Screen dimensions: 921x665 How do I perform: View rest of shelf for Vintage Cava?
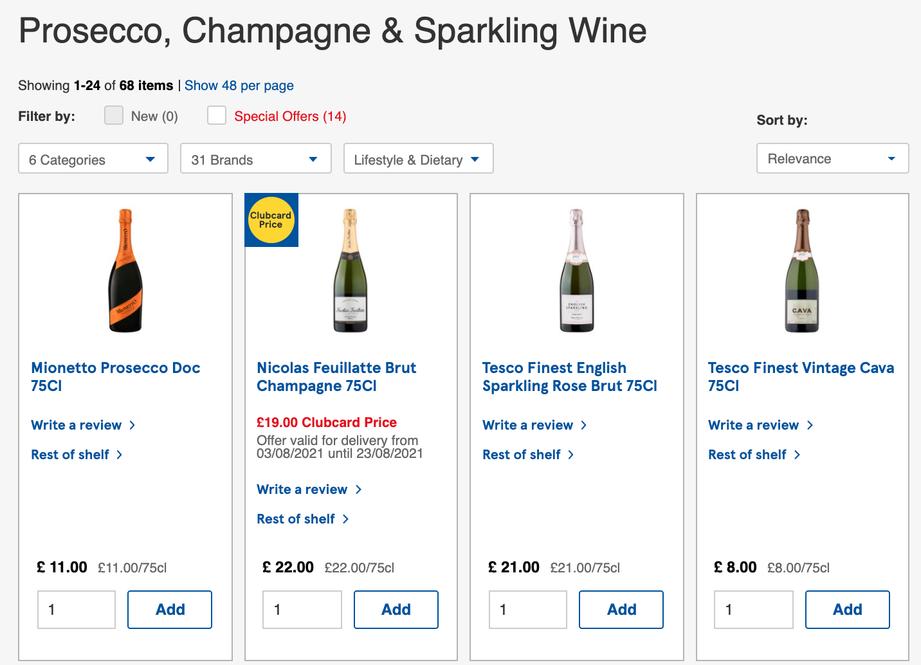tap(747, 454)
